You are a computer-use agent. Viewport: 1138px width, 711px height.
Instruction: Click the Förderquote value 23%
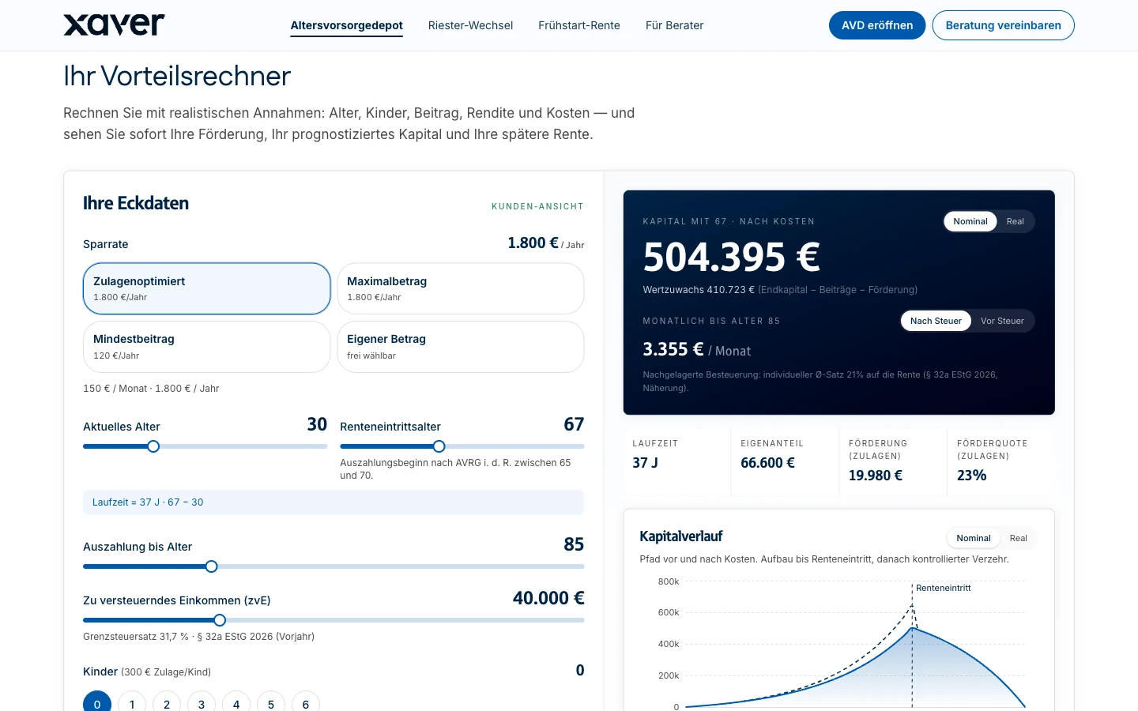pyautogui.click(x=972, y=476)
